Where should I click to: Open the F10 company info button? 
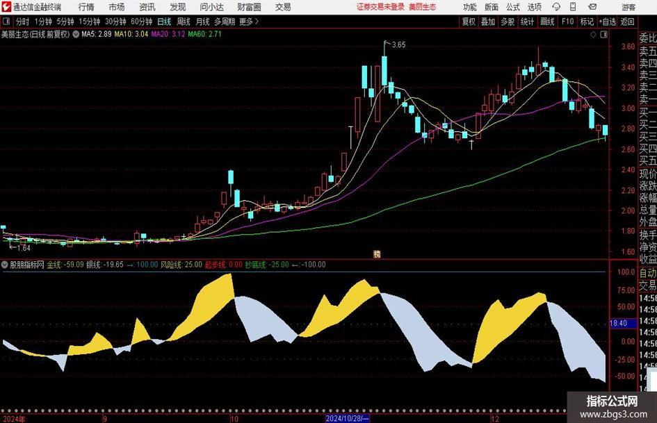click(568, 22)
